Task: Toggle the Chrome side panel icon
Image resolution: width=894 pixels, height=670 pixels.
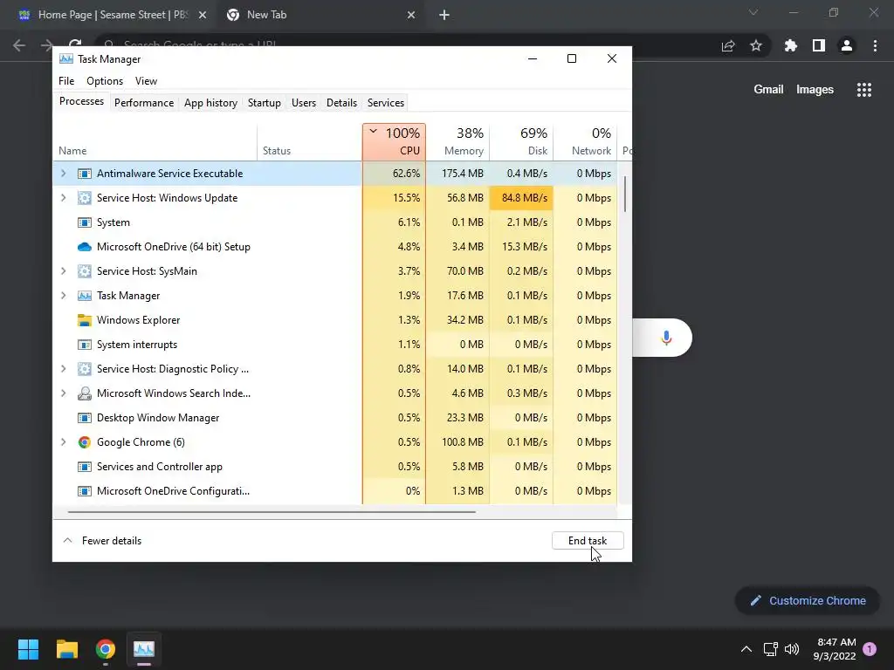Action: click(x=819, y=45)
